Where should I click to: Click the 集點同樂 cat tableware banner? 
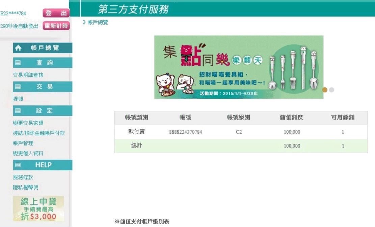pyautogui.click(x=239, y=67)
